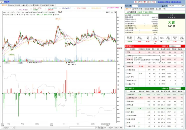Click the help icon beside 佔股本比重
Viewport: 186px width, 130px height.
point(139,30)
